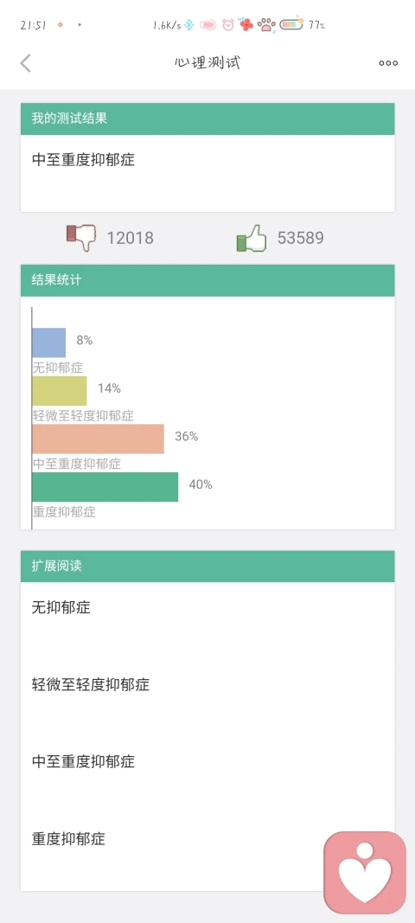Image resolution: width=415 pixels, height=923 pixels.
Task: Select the blue 8% bar
Action: [x=49, y=343]
